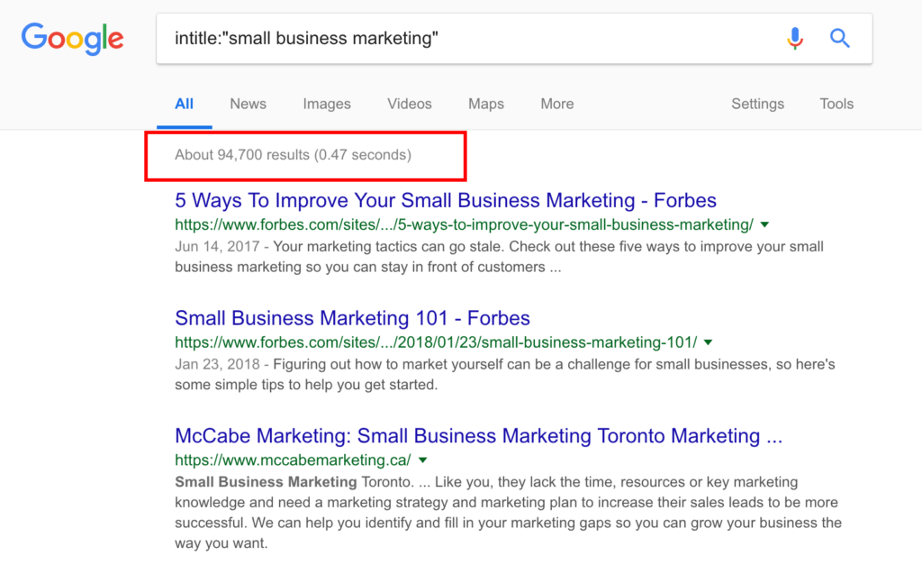Image resolution: width=922 pixels, height=574 pixels.
Task: Switch to the News tab
Action: (x=249, y=105)
